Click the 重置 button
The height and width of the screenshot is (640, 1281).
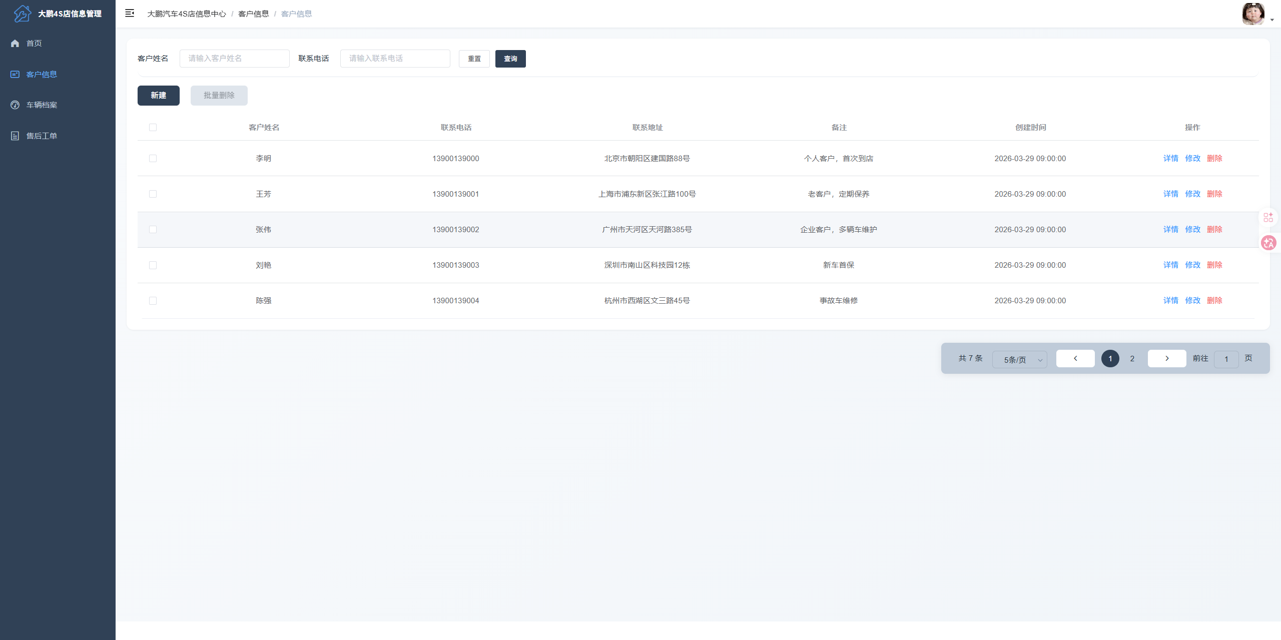coord(474,59)
